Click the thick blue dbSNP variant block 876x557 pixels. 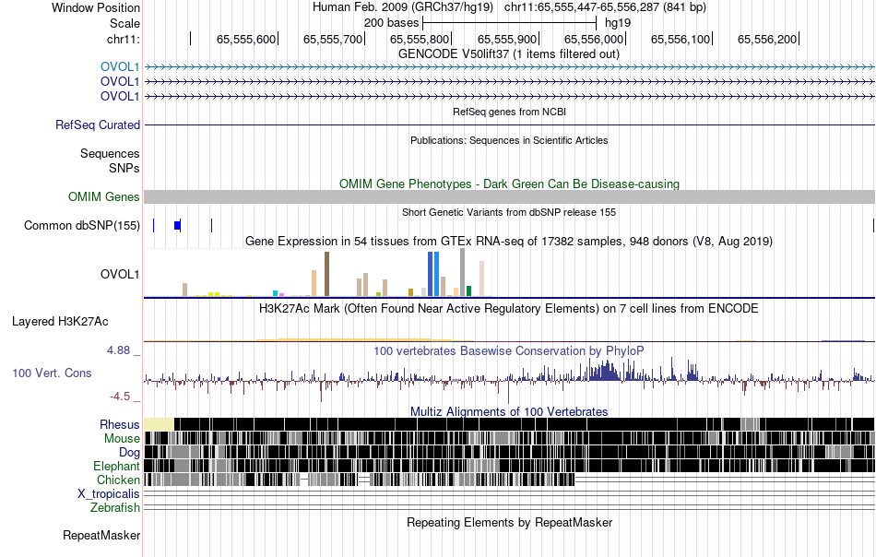click(177, 225)
